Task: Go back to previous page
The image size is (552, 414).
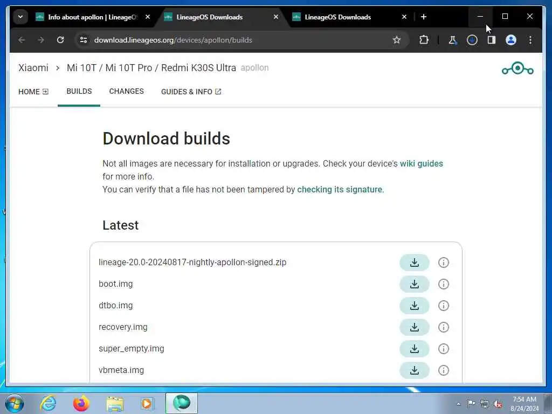Action: tap(22, 40)
